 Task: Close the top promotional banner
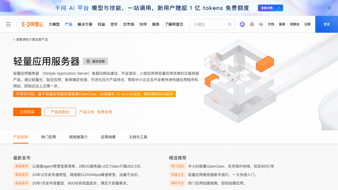pyautogui.click(x=330, y=8)
